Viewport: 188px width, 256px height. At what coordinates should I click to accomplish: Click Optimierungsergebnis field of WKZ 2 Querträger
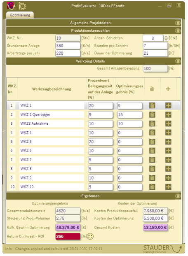[x=129, y=114]
